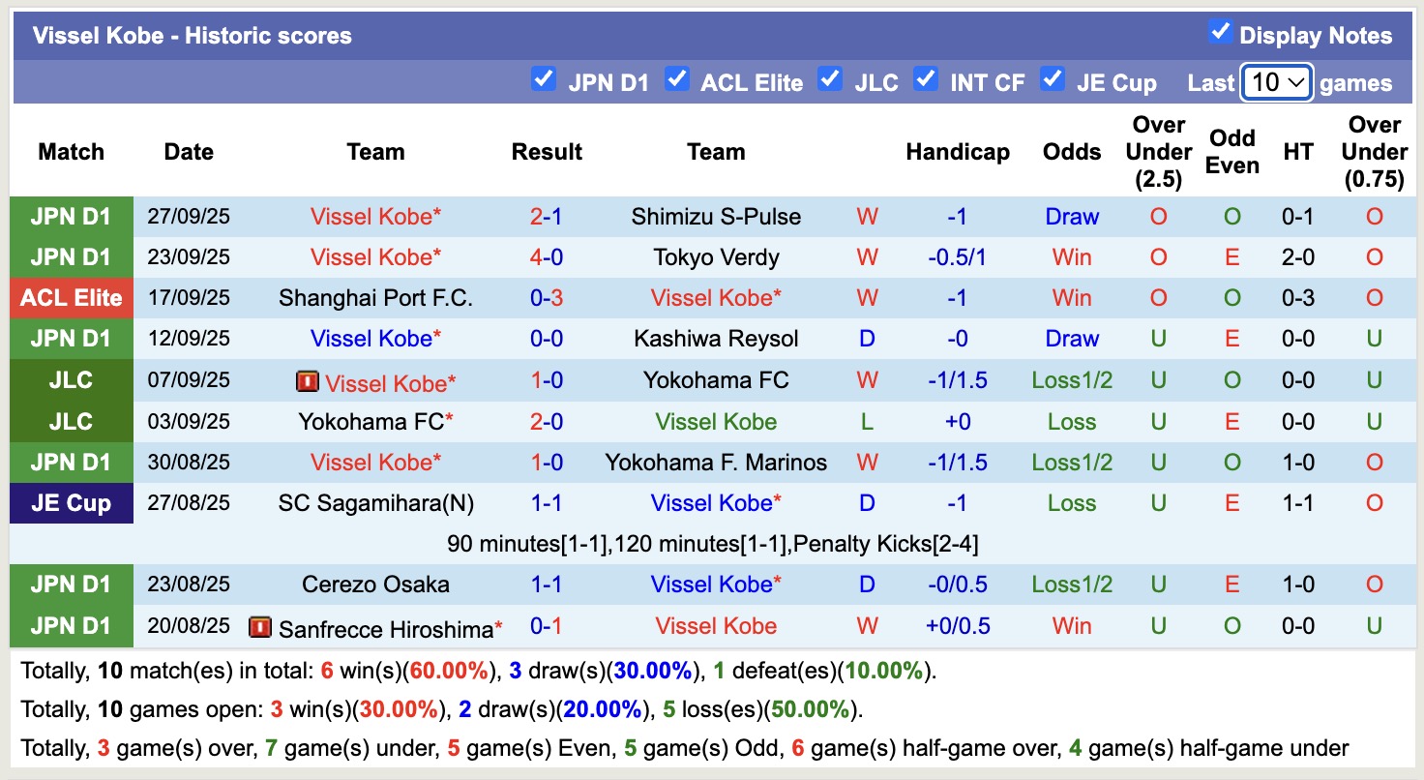Click the Win odds link for Shanghai Port match
This screenshot has width=1424, height=780.
pos(1072,298)
